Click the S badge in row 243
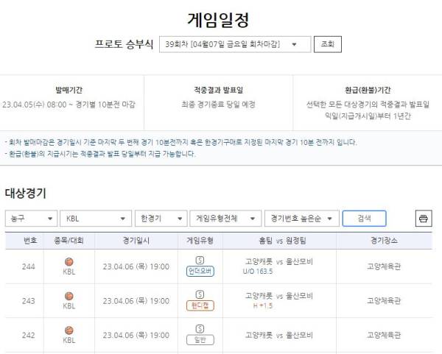Screen dimensions: 442x354 200,294
